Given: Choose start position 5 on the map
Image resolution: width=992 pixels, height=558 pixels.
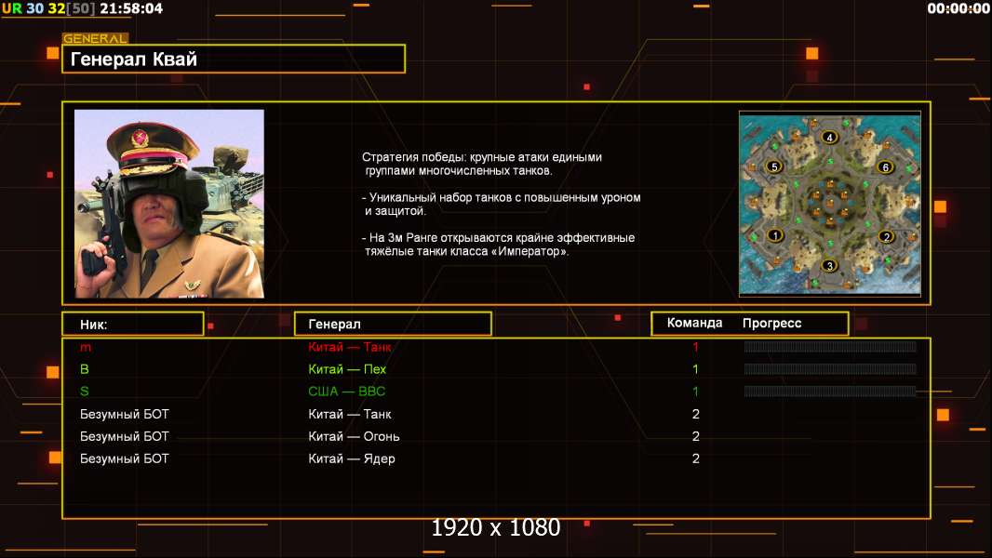Looking at the screenshot, I should pos(773,167).
